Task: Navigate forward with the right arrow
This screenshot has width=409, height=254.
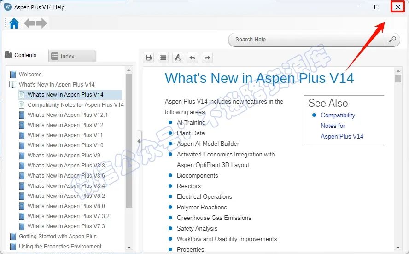Action: 41,23
